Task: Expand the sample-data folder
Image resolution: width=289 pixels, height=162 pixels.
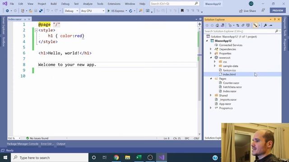Action: [215, 66]
